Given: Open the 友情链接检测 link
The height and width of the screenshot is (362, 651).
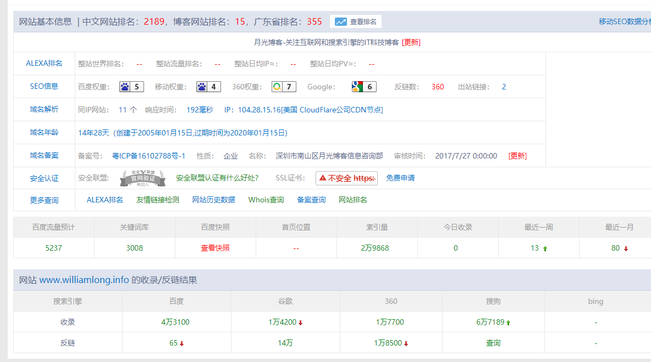Looking at the screenshot, I should pyautogui.click(x=158, y=200).
